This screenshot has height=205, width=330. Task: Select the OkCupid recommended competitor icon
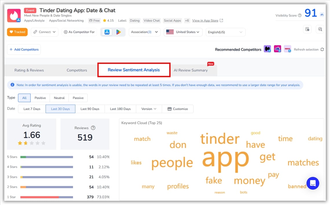click(277, 49)
